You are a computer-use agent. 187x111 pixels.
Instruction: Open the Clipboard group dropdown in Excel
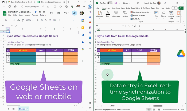[100, 18]
